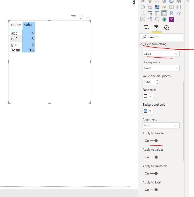Viewport: 194px width, 197px height.
Task: Select the Donut chart visualization
Action: tap(171, 1)
